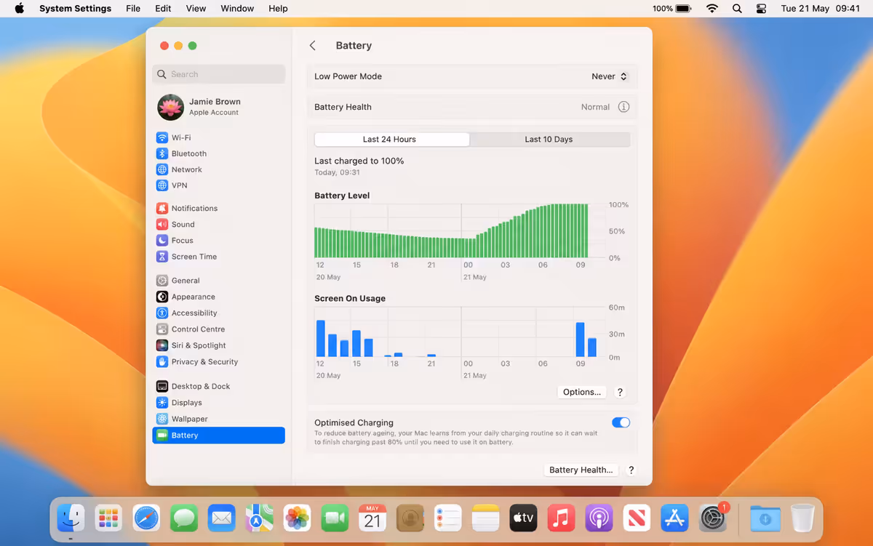Click Wi-Fi status in menu bar
This screenshot has height=546, width=873.
click(x=712, y=9)
